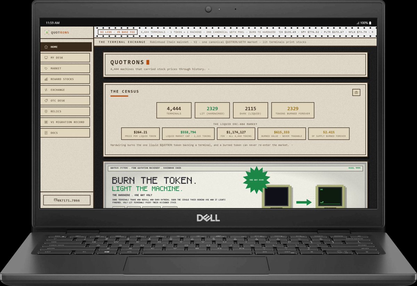The image size is (417, 286).
Task: Click the dark terminal monitor image
Action: point(277,196)
